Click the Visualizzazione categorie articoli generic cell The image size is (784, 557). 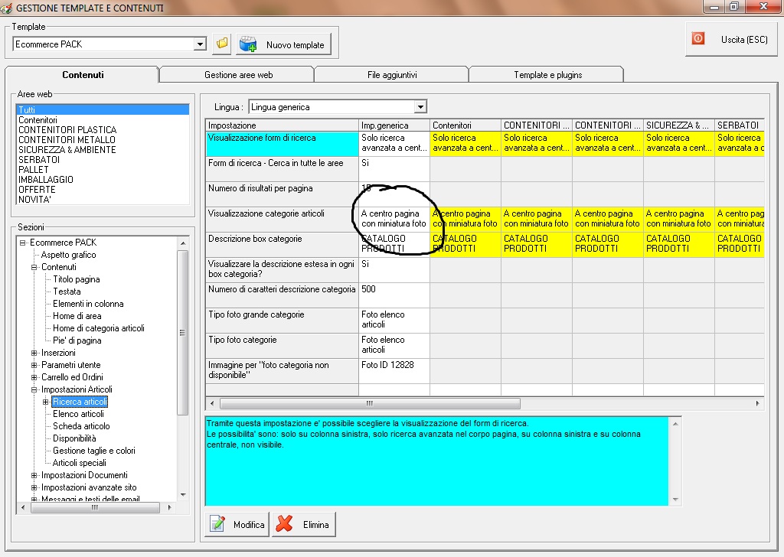pos(394,219)
